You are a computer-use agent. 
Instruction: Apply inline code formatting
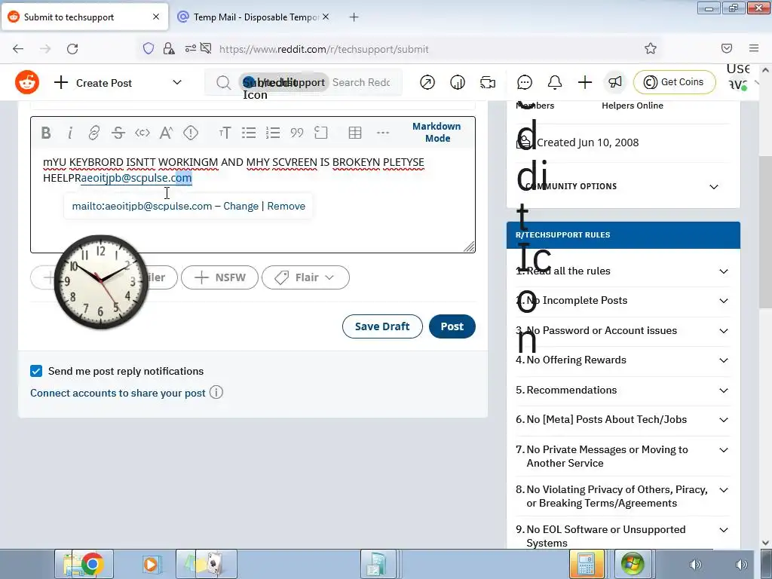coord(142,133)
